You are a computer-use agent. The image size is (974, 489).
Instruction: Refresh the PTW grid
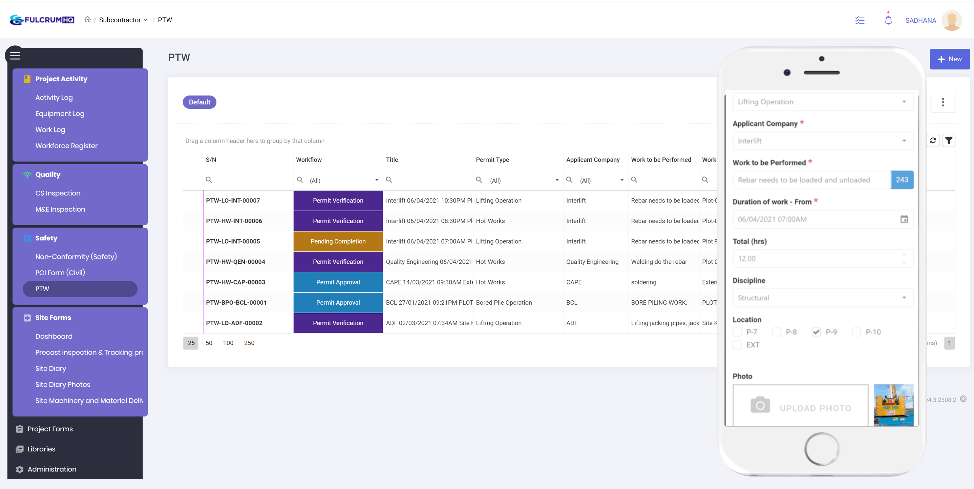[x=933, y=140]
